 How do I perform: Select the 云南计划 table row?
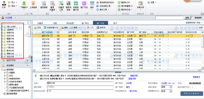(x=117, y=42)
